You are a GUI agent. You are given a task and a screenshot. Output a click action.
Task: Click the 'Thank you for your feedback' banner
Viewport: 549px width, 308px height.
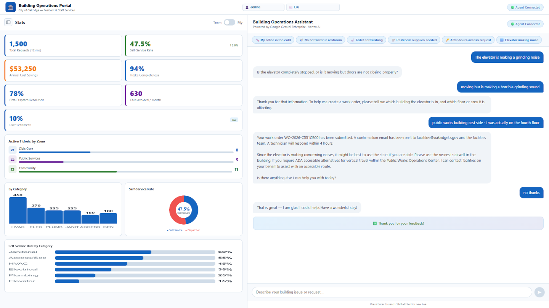tap(398, 223)
